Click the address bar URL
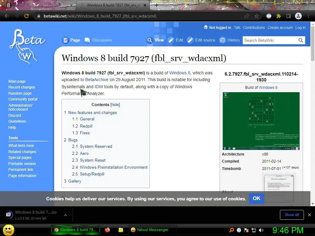 [100, 16]
